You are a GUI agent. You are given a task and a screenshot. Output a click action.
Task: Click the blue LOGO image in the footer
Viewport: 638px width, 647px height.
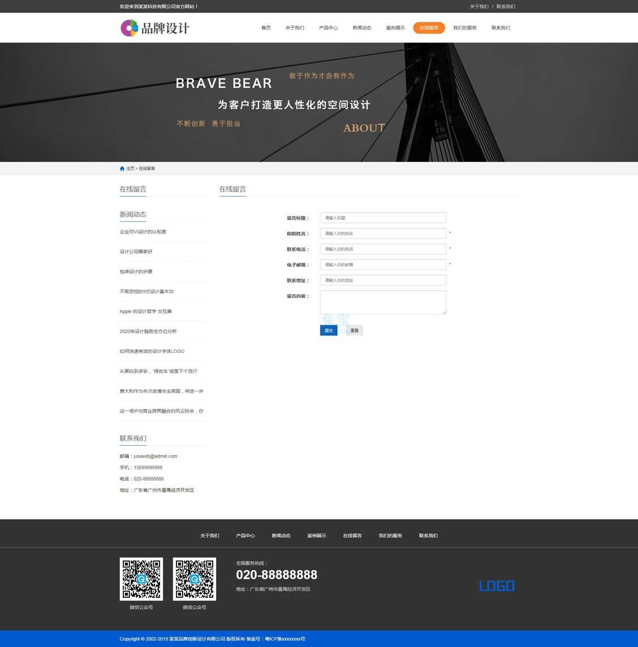coord(497,586)
